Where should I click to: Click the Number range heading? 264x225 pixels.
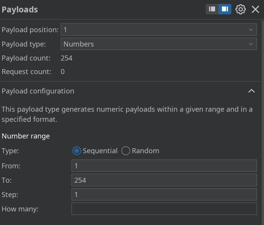(x=26, y=136)
